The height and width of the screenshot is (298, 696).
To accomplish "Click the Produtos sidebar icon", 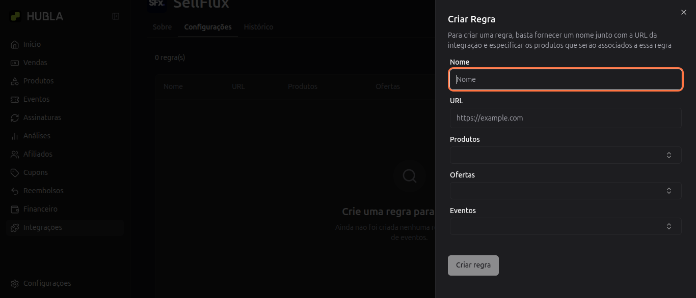I will pos(15,81).
